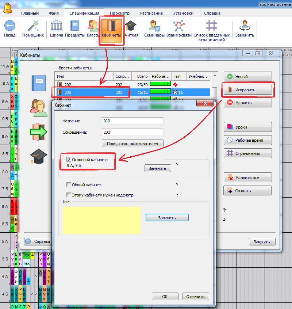Enable the Общий кабинет checkbox
The height and width of the screenshot is (309, 292).
tap(69, 185)
